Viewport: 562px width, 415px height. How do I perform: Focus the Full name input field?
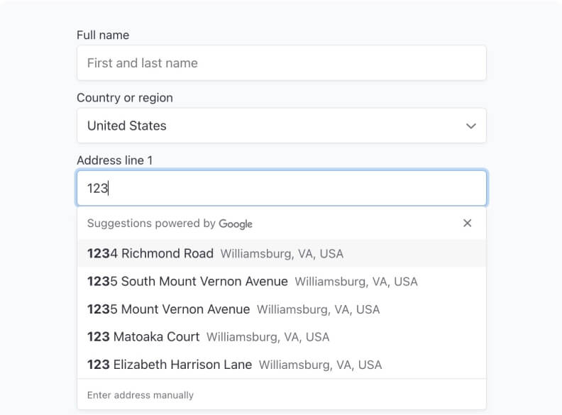(x=281, y=63)
